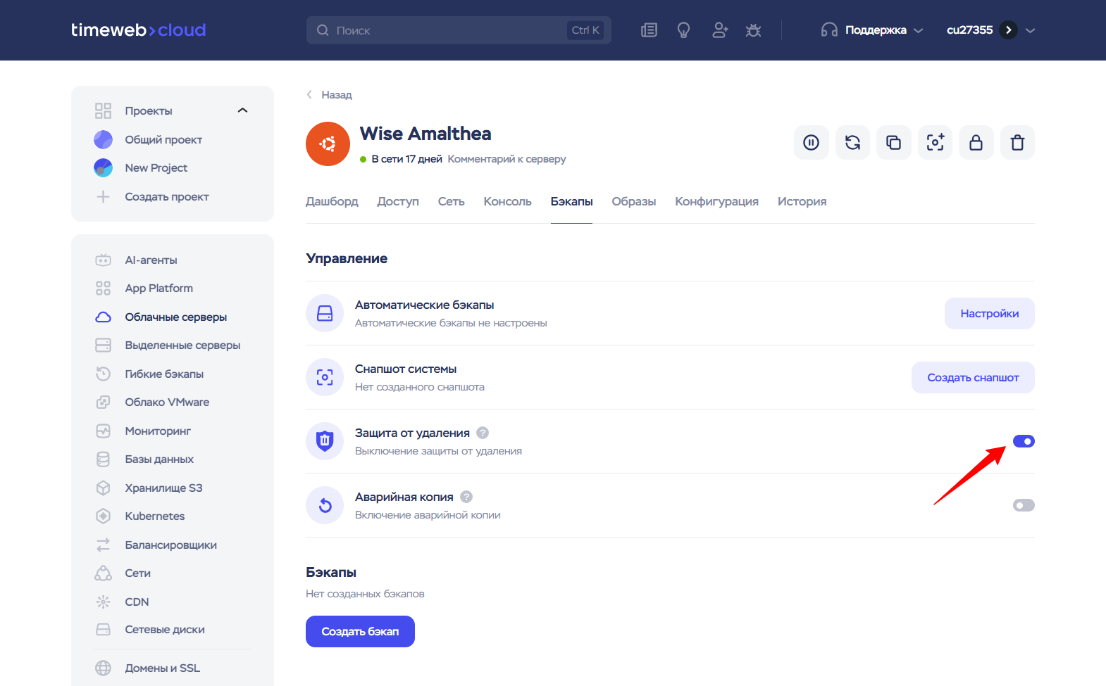Click the lock icon button
Screen dimensions: 1106x686
coord(976,143)
